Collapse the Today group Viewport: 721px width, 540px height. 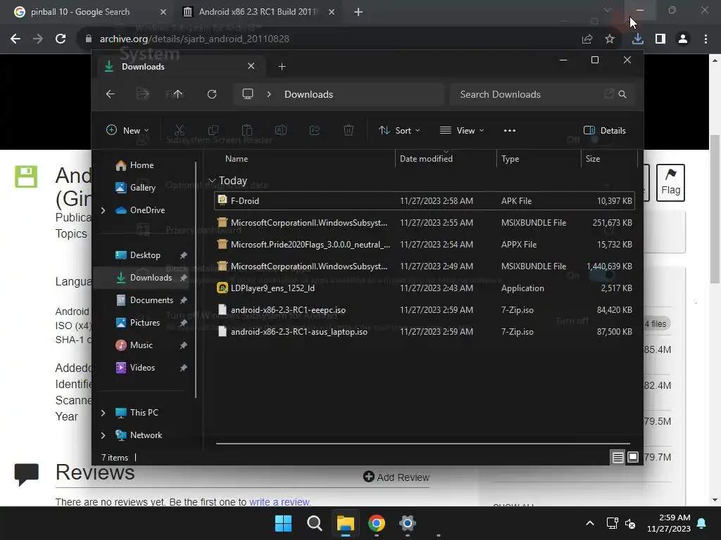[211, 181]
